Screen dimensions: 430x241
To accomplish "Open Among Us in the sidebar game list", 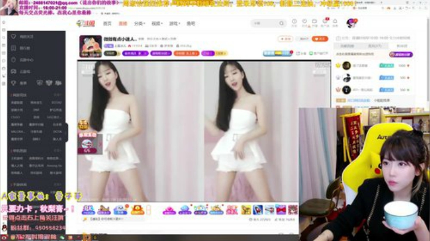I will (54, 166).
